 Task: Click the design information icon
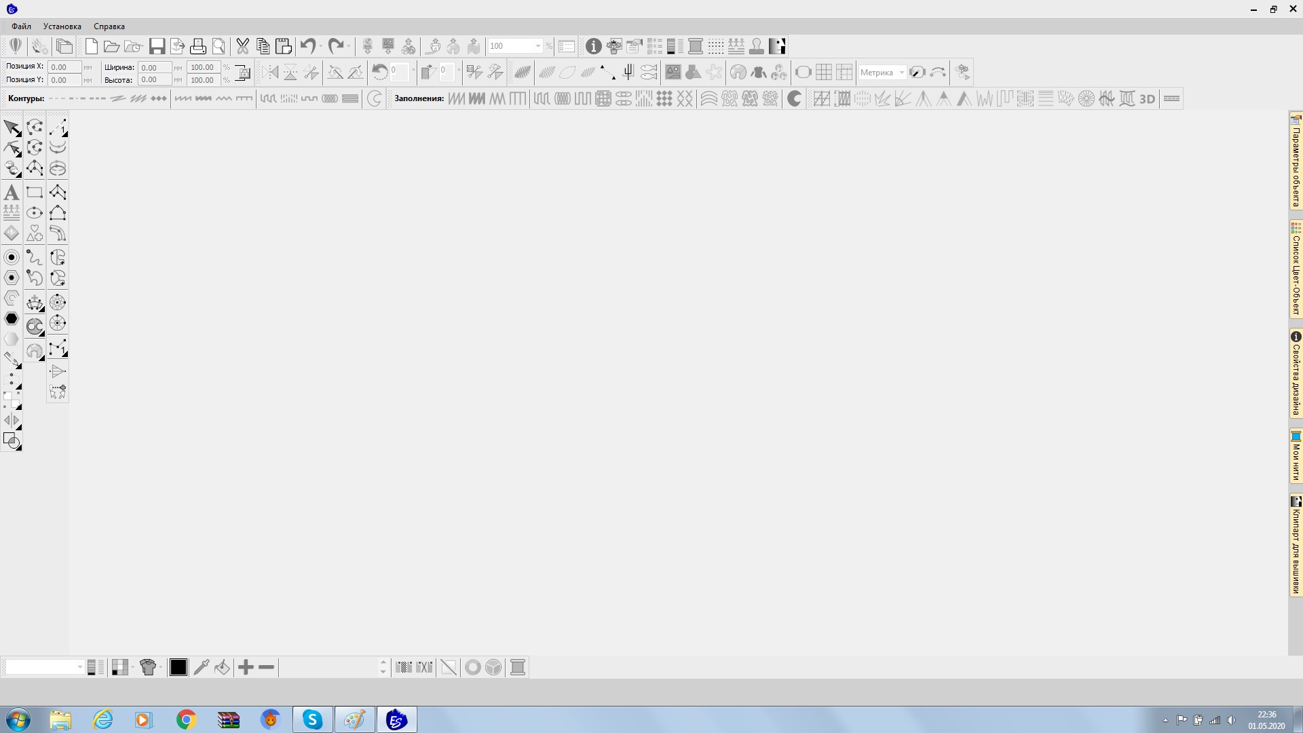593,46
